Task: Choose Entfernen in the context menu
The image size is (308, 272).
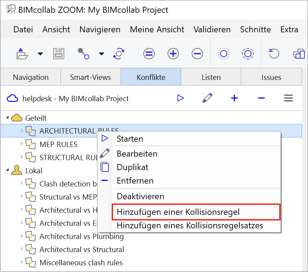Action: (x=189, y=181)
